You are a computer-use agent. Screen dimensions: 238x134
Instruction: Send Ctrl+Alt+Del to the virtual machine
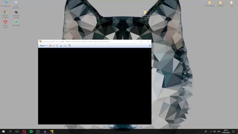(57, 45)
